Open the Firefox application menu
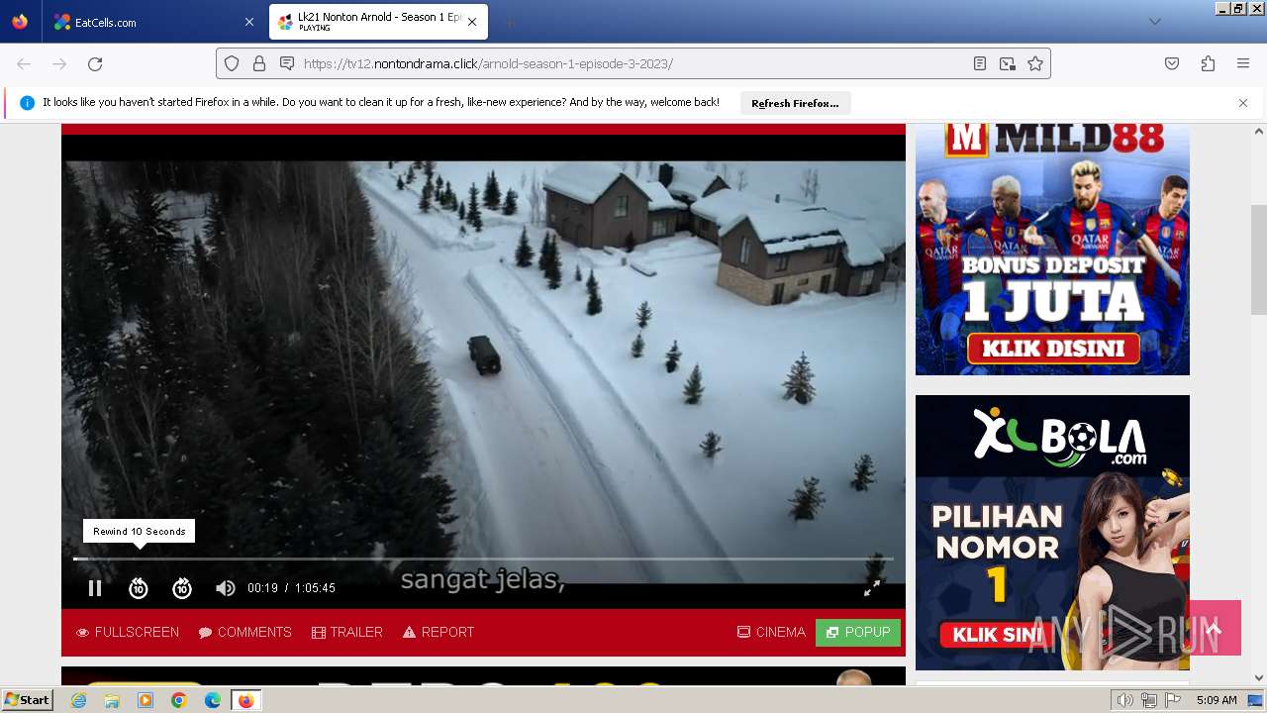Viewport: 1267px width, 713px height. 1243,63
